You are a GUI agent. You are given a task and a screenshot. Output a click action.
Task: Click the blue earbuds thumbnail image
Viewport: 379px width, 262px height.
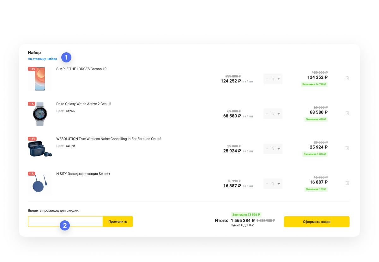point(40,149)
